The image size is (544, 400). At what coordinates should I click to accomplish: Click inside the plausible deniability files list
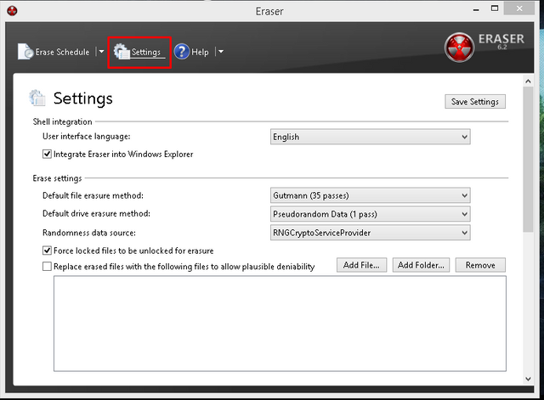280,324
